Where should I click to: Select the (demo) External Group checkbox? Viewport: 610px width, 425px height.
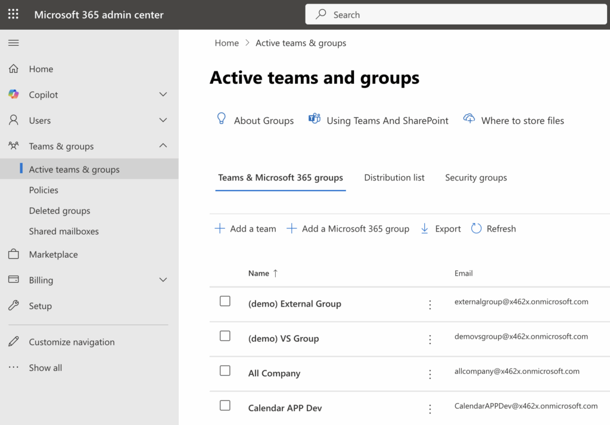[x=225, y=301]
